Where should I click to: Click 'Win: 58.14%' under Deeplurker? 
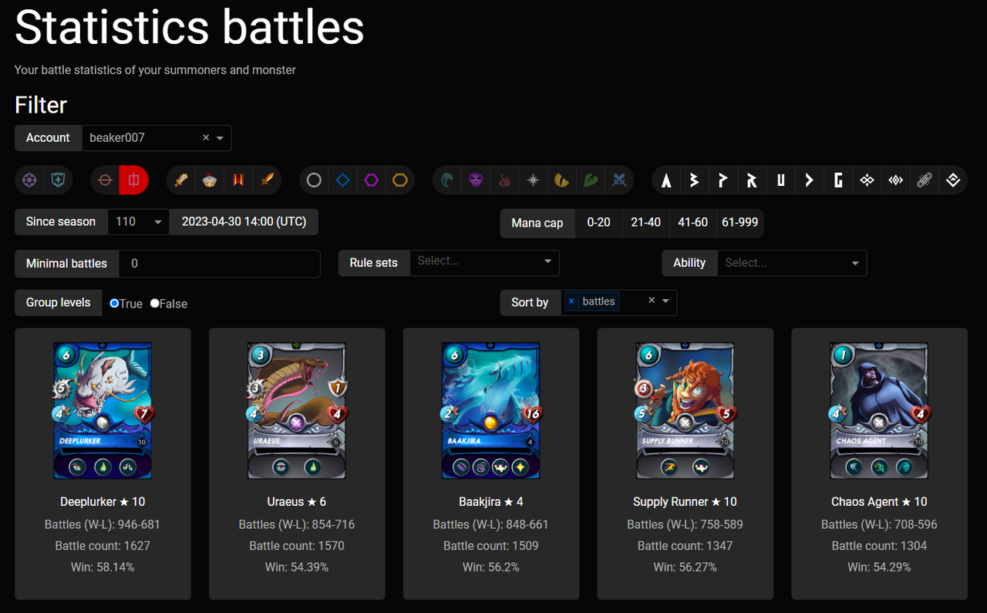pos(103,567)
